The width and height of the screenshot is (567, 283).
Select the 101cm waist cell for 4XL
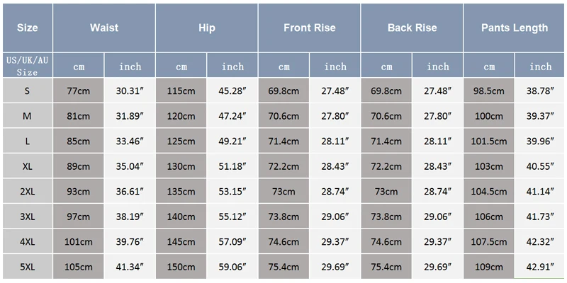(x=79, y=241)
